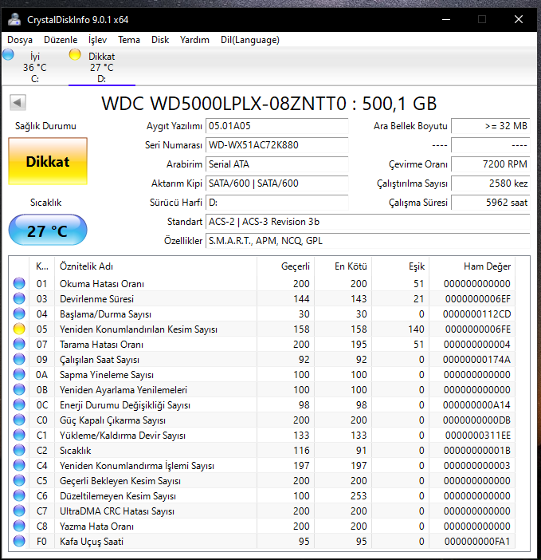Click status icon for Yeniden Ayarlama Yenilemeleri

click(19, 389)
